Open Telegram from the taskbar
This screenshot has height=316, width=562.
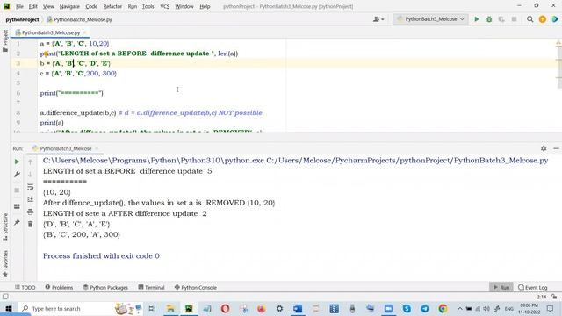tap(425, 308)
